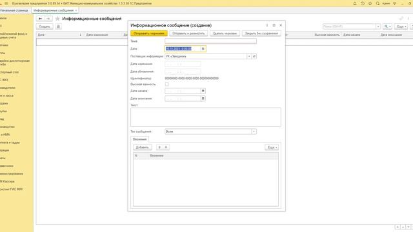Click the Создать button in the list
The image size is (413, 232).
pyautogui.click(x=45, y=26)
